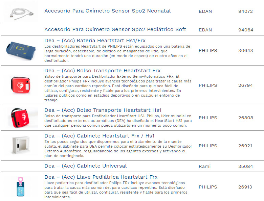Screen dimensions: 264x201
Task: Open Dea Bolso Transporte Heartstart Hs1 title
Action: coord(103,110)
